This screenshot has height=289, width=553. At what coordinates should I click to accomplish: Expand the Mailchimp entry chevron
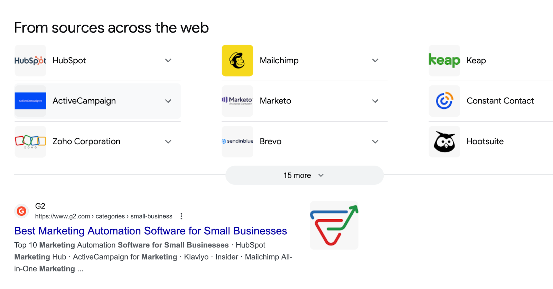tap(375, 61)
